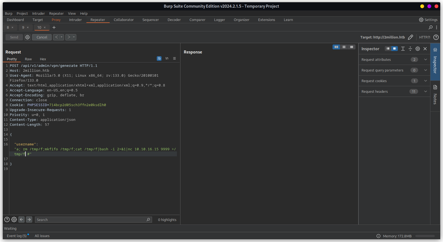The height and width of the screenshot is (242, 443).
Task: Open All issues
Action: tap(42, 236)
